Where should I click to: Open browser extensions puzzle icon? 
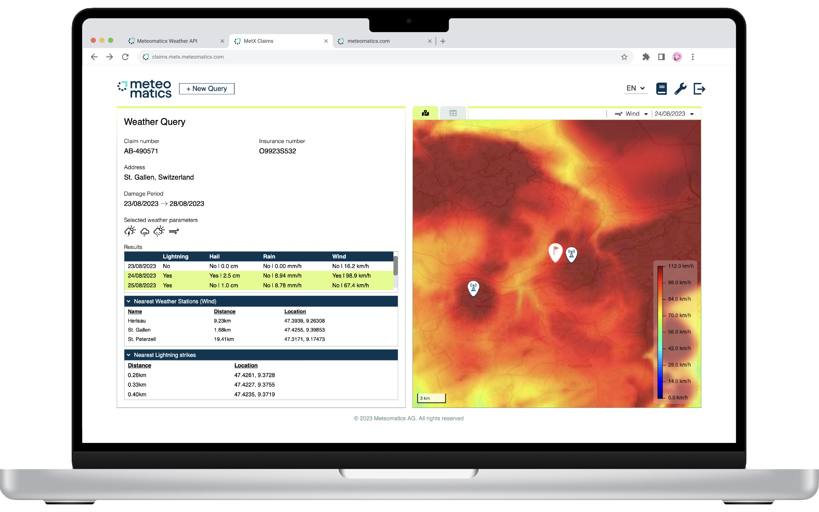[x=646, y=57]
